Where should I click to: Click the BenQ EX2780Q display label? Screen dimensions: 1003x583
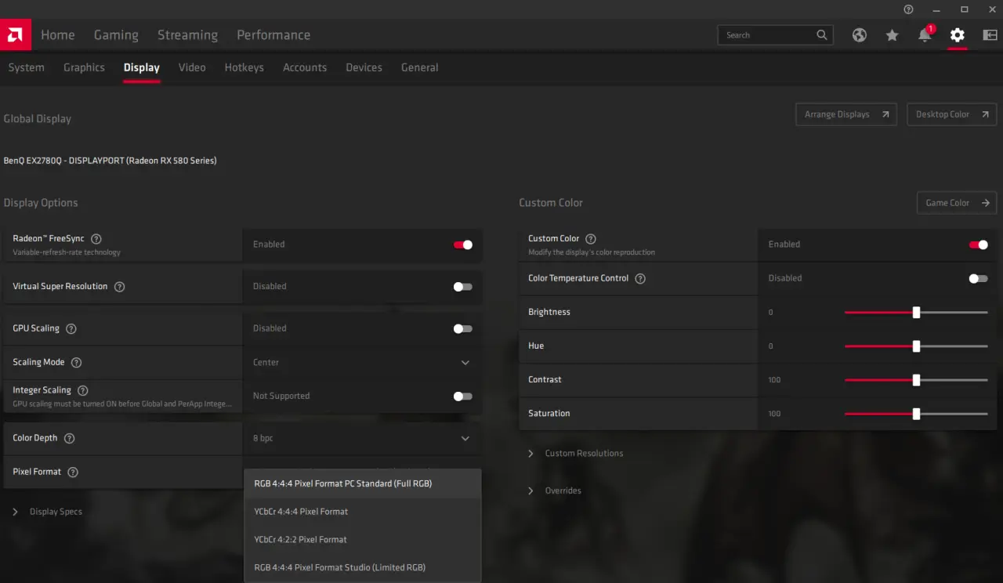(x=110, y=161)
